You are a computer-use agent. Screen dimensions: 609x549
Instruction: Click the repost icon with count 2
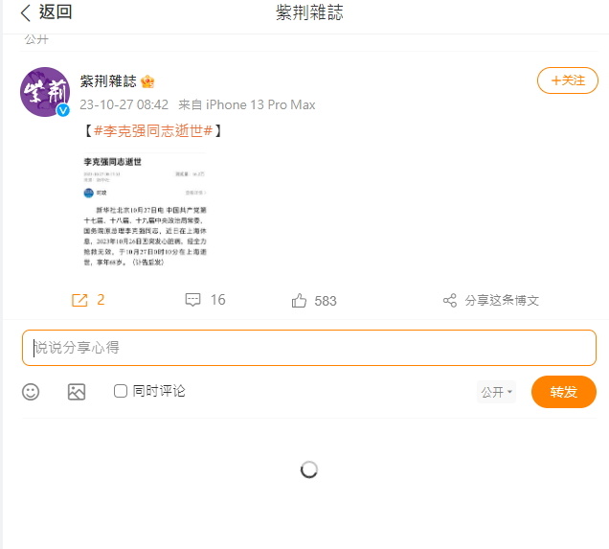click(79, 300)
